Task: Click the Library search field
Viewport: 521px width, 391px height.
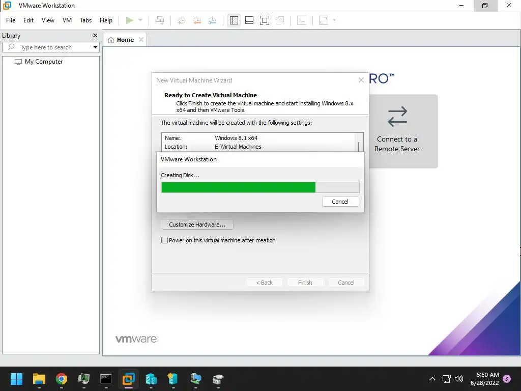Action: [x=50, y=47]
